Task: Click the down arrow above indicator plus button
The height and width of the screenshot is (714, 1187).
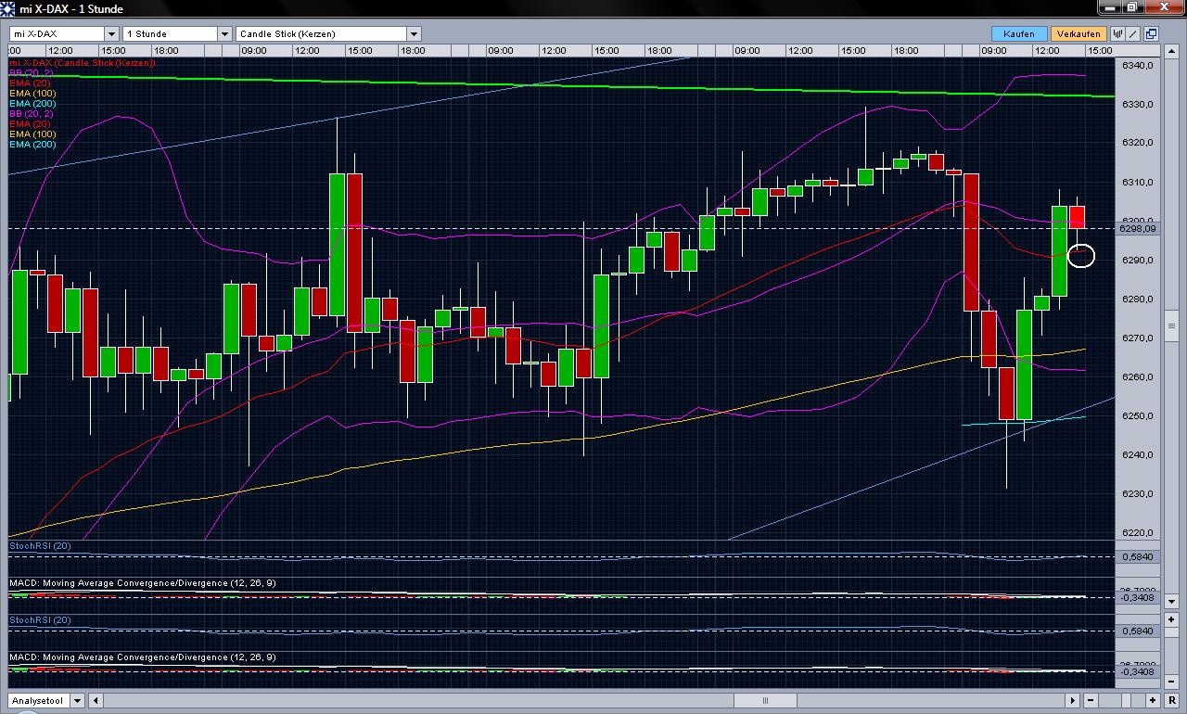Action: point(1171,601)
